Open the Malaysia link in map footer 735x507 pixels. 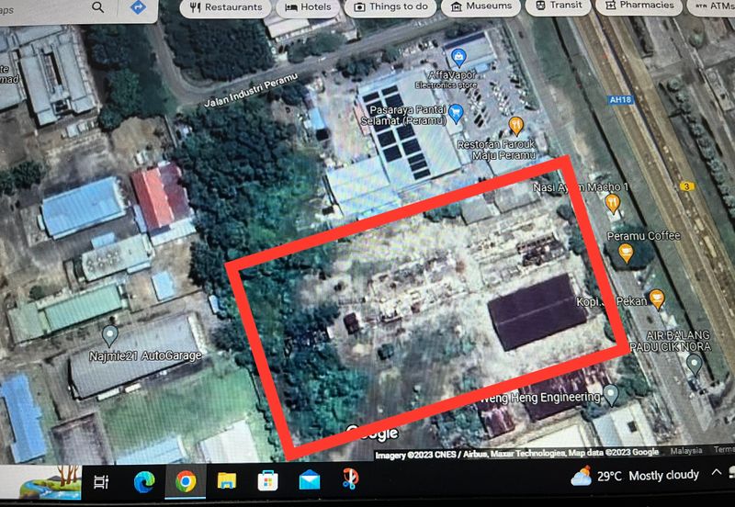coord(686,450)
